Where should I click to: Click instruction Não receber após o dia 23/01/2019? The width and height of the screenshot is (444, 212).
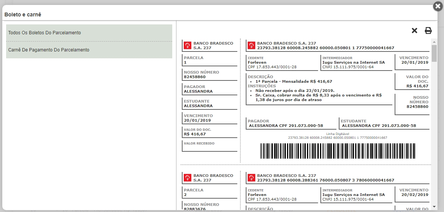click(x=295, y=90)
